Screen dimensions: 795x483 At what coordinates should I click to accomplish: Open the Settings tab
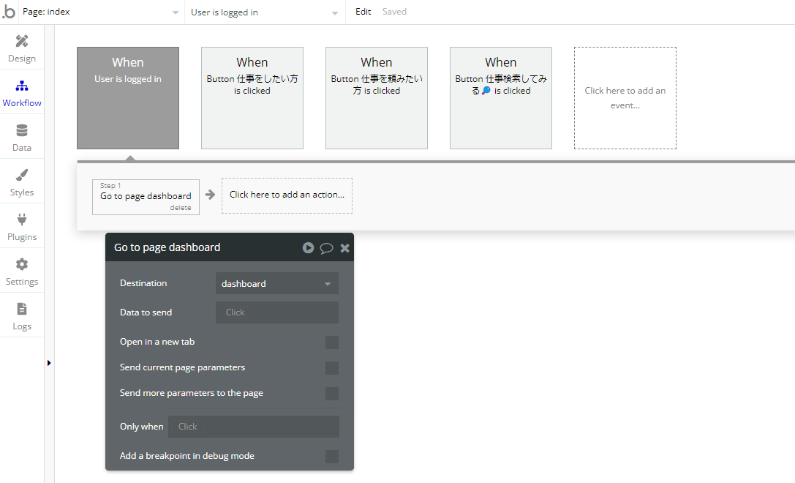coord(22,272)
